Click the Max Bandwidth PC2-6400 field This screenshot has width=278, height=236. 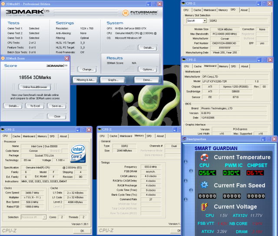click(x=225, y=34)
